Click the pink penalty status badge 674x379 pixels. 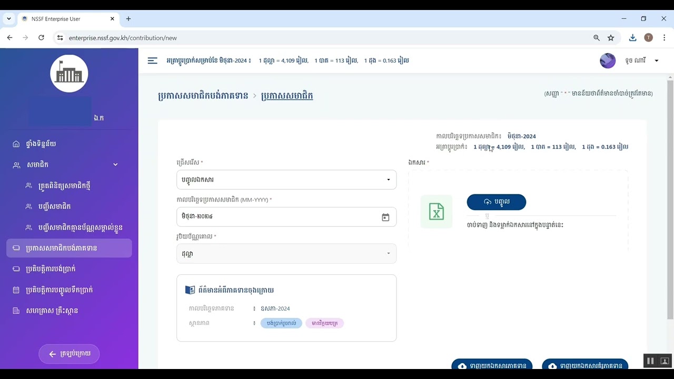point(324,323)
